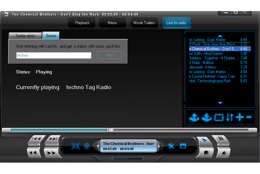
Task: Select the Last.fm radio tab
Action: pos(177,23)
